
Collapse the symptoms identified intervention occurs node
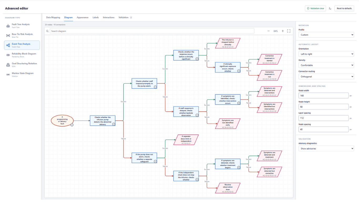[239, 103]
